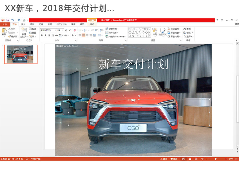Select the right arrow shape in gallery

click(143, 33)
